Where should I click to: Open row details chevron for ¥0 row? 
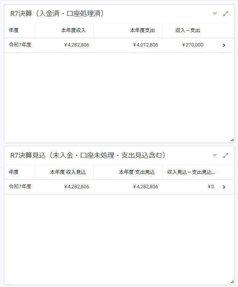(x=224, y=187)
